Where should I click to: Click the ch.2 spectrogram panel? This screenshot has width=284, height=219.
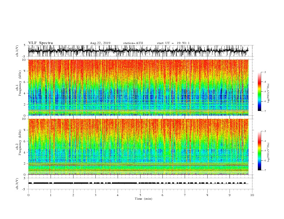[138, 147]
